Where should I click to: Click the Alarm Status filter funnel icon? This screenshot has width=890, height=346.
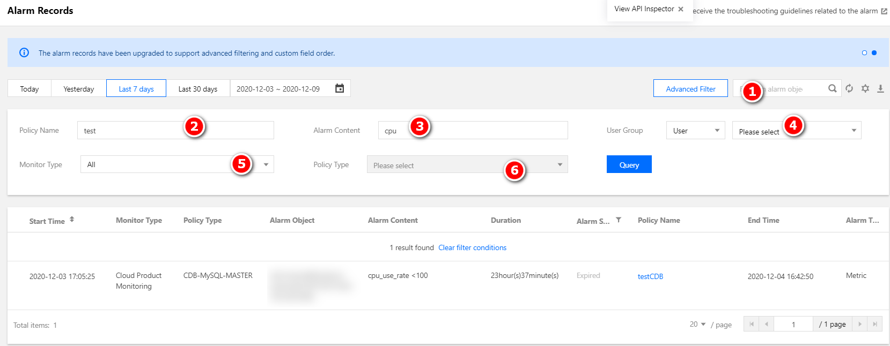coord(619,220)
